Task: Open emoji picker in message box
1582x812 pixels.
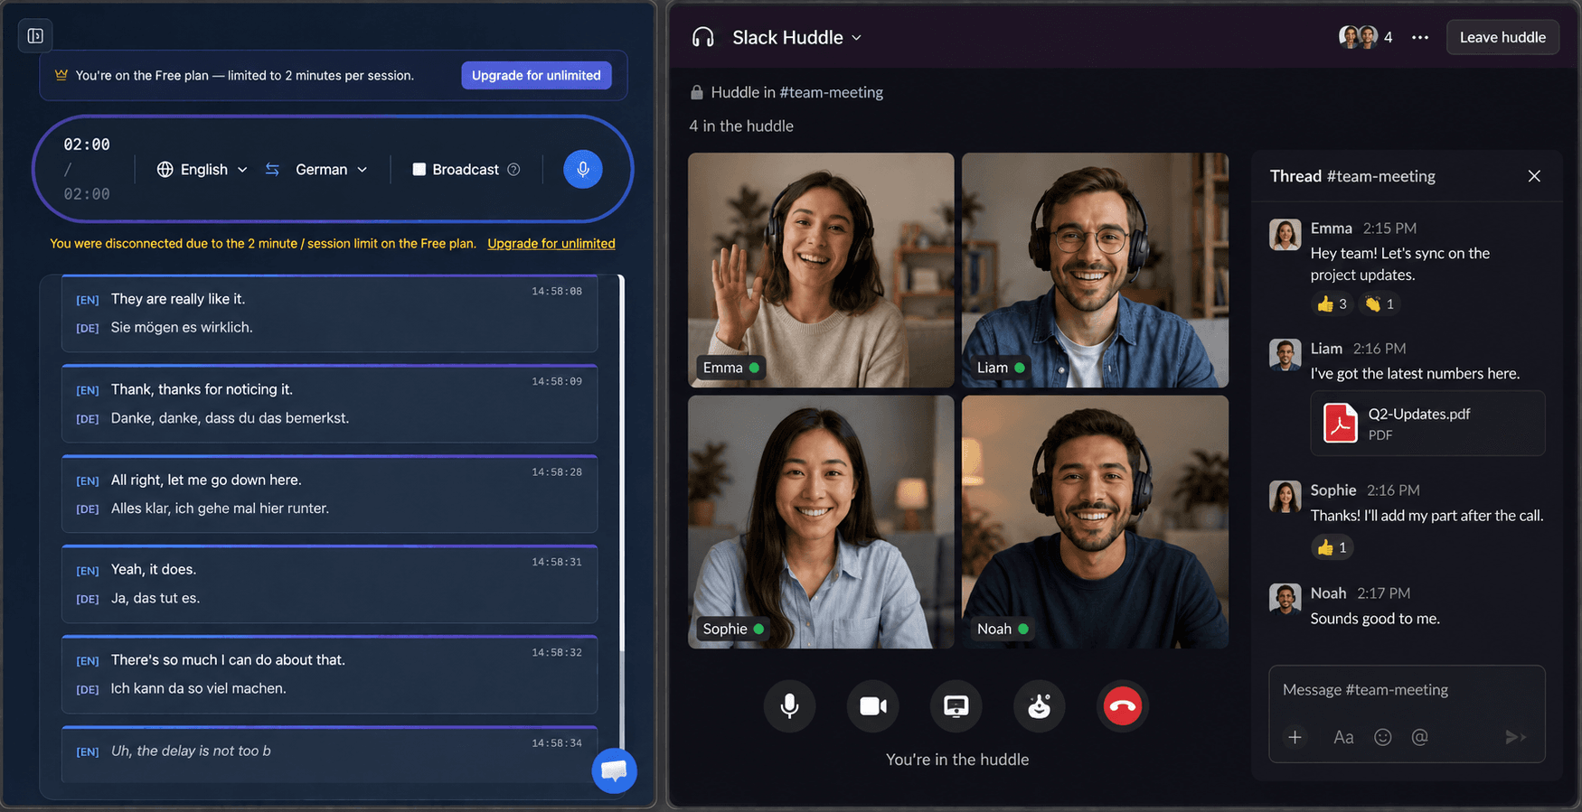Action: point(1382,737)
